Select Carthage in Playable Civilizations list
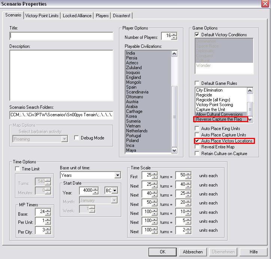The image size is (271, 259). [134, 111]
